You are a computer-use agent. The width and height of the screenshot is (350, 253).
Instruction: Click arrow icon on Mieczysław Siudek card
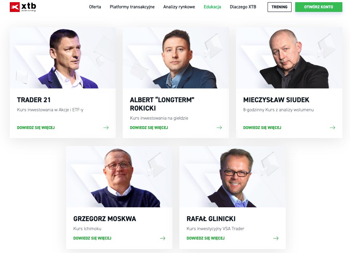(x=333, y=128)
